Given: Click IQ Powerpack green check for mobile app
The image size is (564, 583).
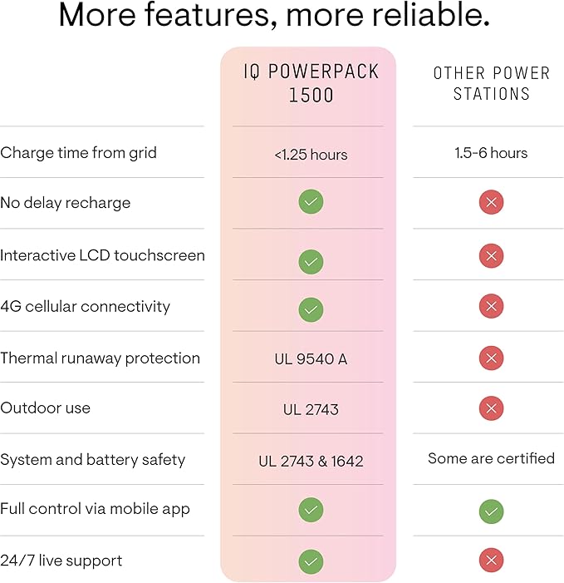Looking at the screenshot, I should point(311,509).
